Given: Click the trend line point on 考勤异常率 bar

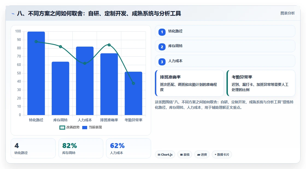Looking at the screenshot, I should tap(134, 83).
